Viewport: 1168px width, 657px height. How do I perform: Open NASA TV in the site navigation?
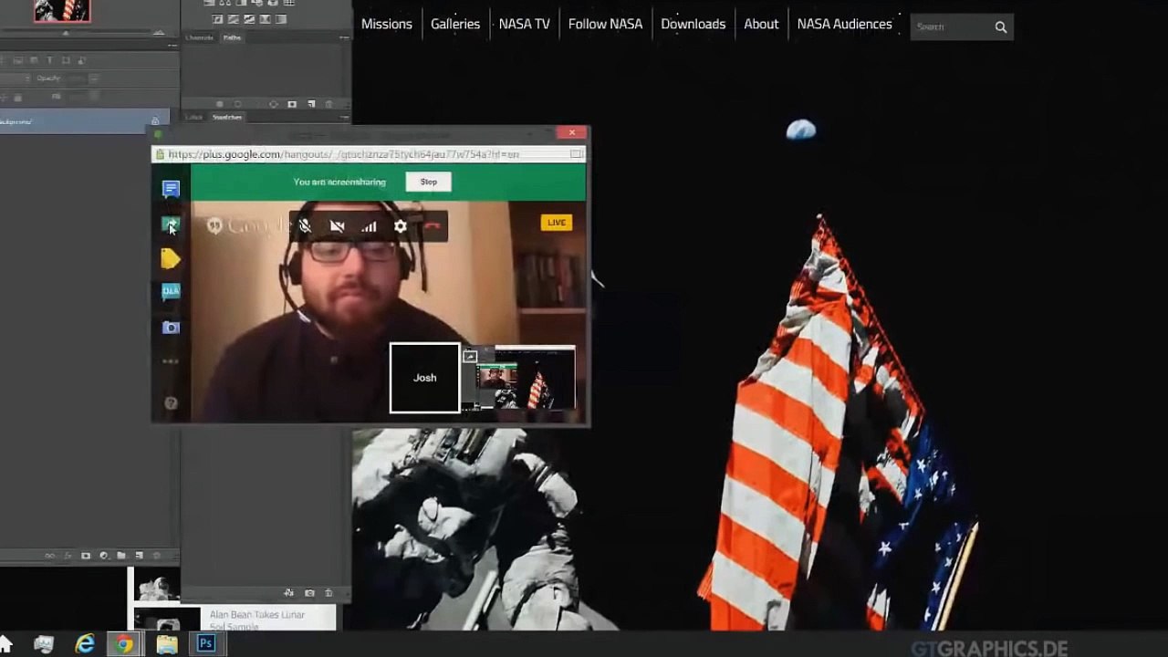coord(525,25)
